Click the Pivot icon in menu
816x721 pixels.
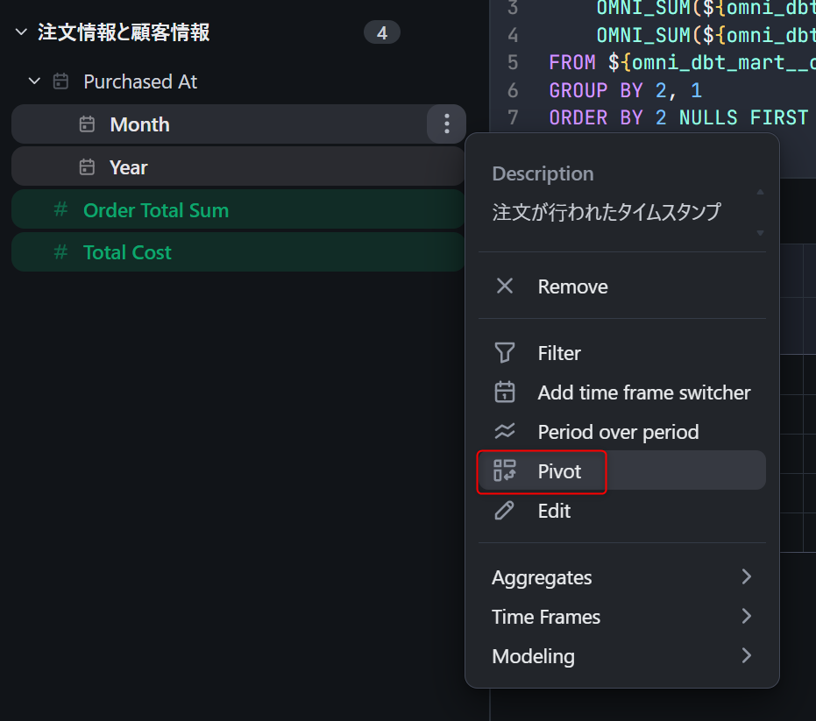[x=505, y=471]
